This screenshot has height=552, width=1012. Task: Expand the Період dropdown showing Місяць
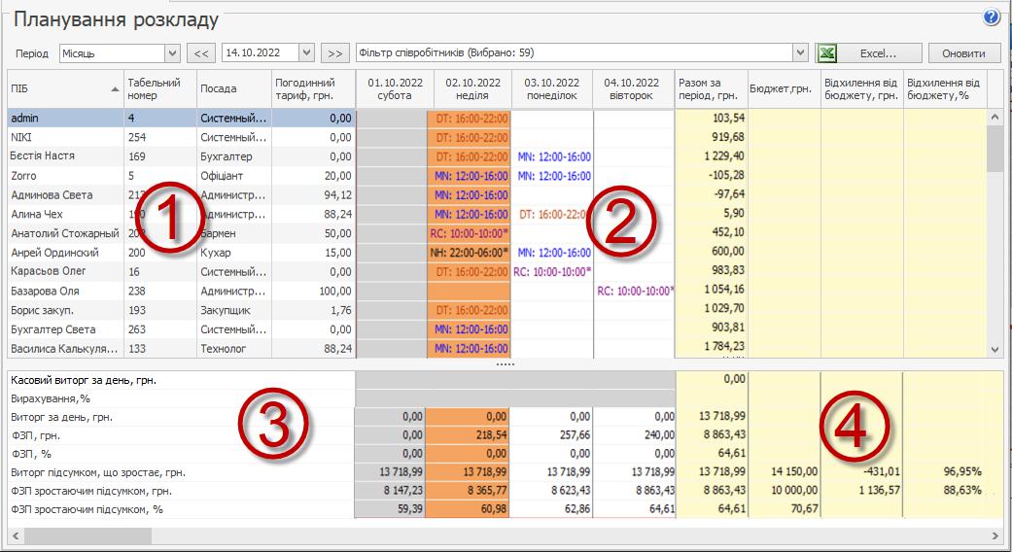[173, 52]
